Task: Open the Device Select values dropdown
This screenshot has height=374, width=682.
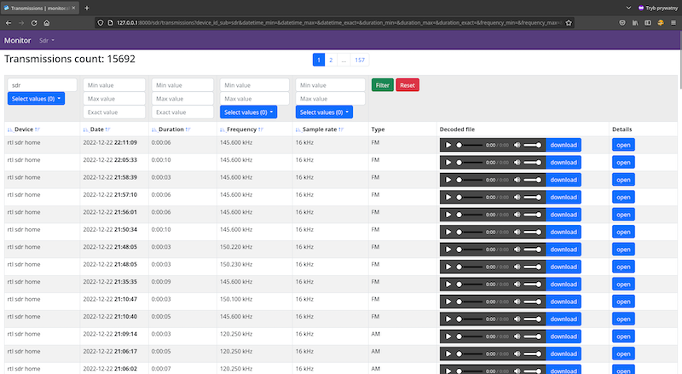Action: click(x=36, y=99)
